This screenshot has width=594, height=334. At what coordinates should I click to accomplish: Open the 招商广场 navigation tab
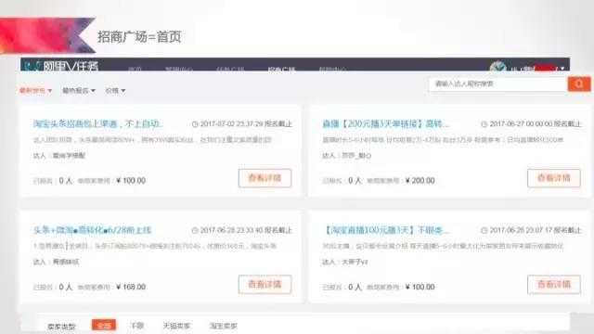click(x=281, y=70)
